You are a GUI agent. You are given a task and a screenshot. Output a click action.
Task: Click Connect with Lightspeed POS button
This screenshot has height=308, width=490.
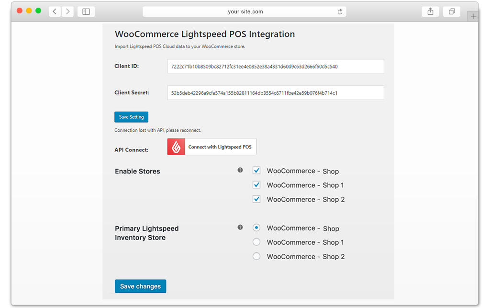(212, 147)
